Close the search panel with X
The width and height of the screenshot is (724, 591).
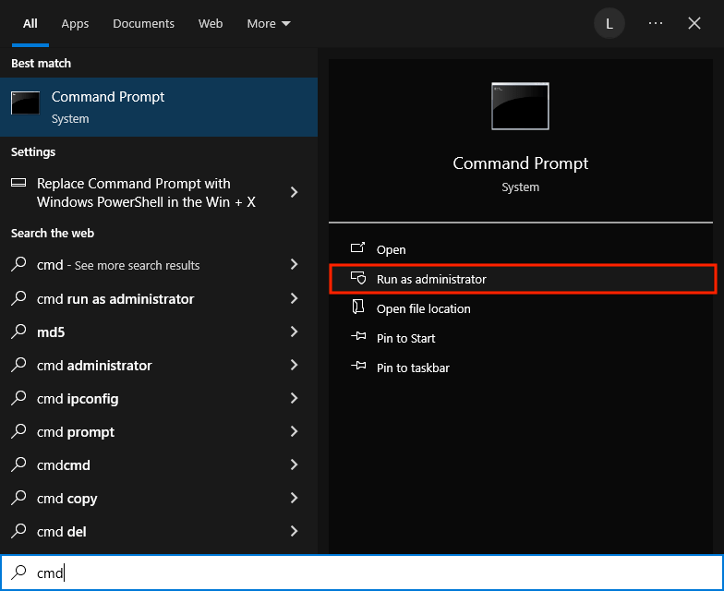point(694,23)
